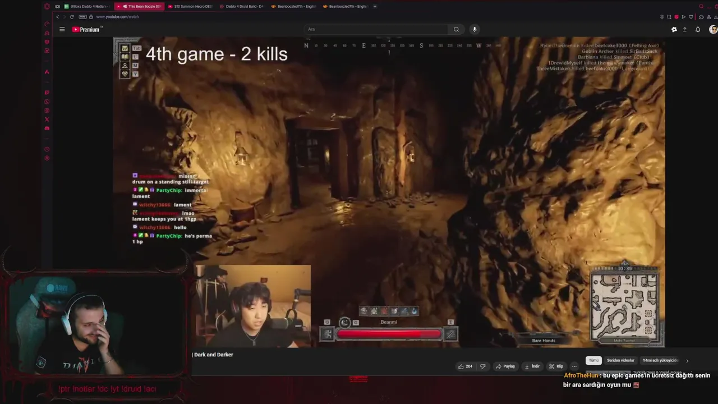Switch to first 'Beanboozled7th' tab

coord(293,6)
